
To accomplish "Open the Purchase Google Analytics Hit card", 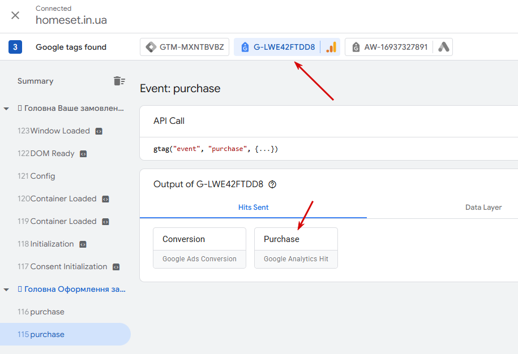I will click(x=296, y=248).
